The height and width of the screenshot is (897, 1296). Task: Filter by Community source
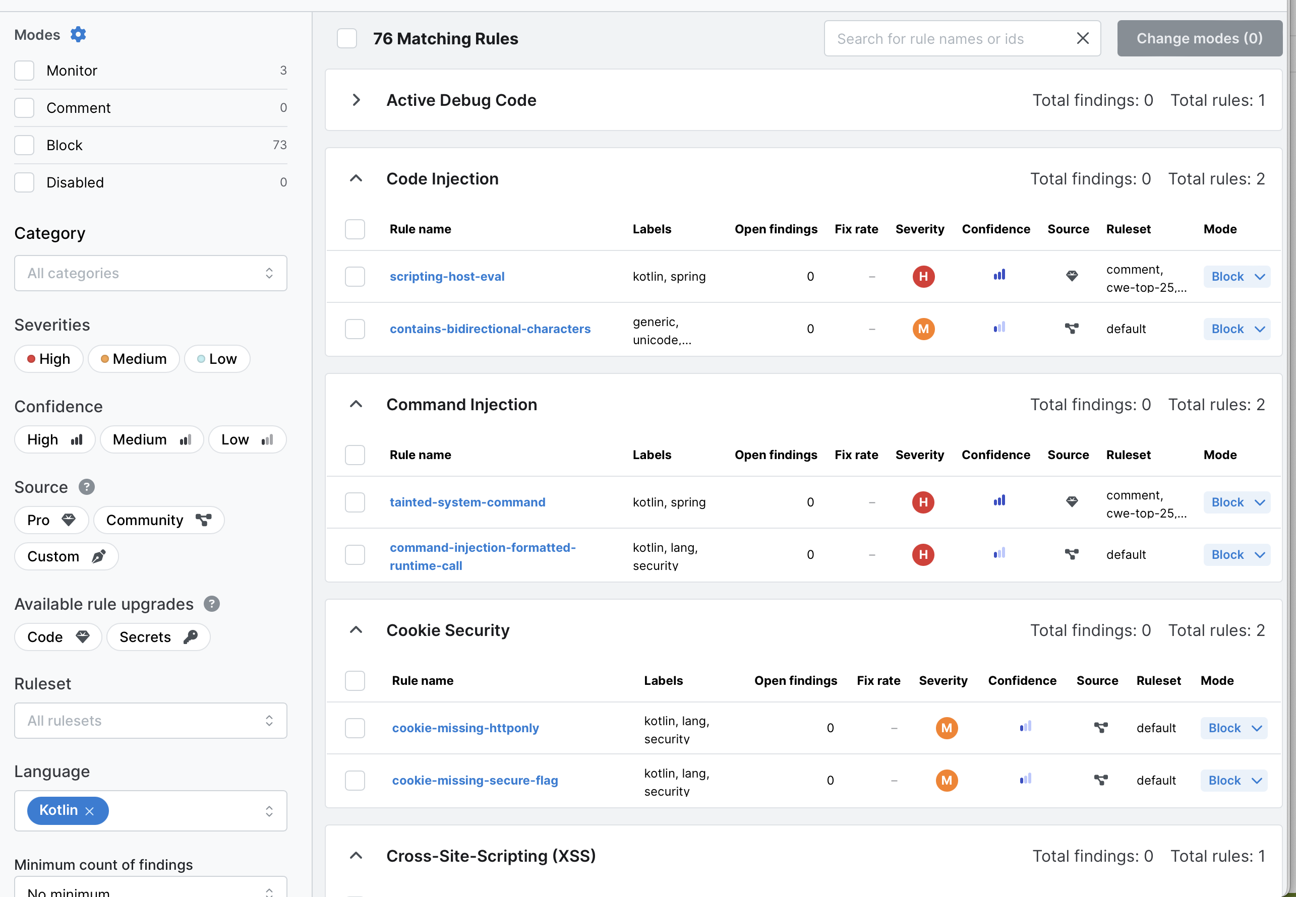(x=158, y=520)
